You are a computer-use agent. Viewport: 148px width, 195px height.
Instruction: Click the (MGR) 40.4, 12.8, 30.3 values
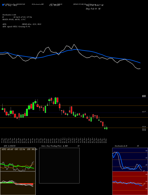(x=31, y=24)
